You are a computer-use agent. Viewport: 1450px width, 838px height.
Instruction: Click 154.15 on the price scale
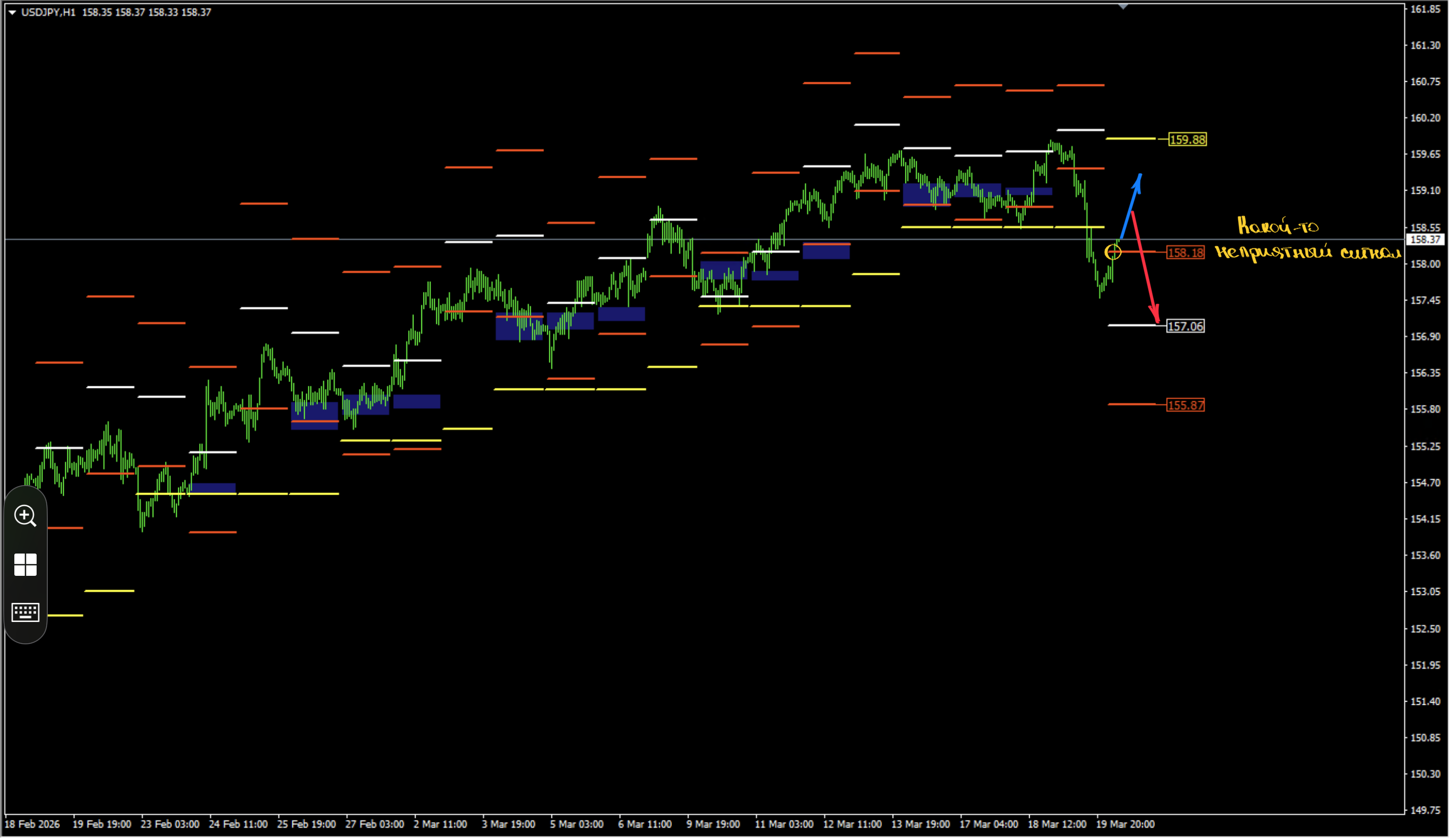pos(1425,519)
